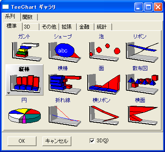Open the その他 tab
The width and height of the screenshot is (165, 152).
tap(49, 27)
